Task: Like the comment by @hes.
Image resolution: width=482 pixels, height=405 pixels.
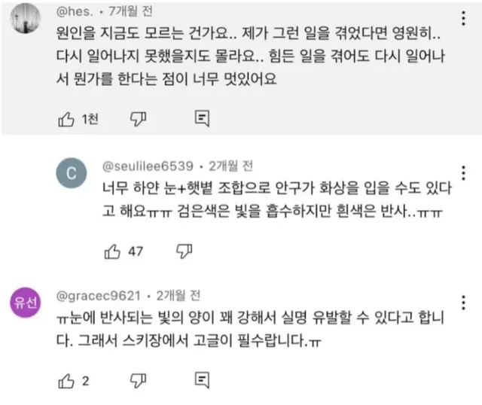Action: click(66, 117)
